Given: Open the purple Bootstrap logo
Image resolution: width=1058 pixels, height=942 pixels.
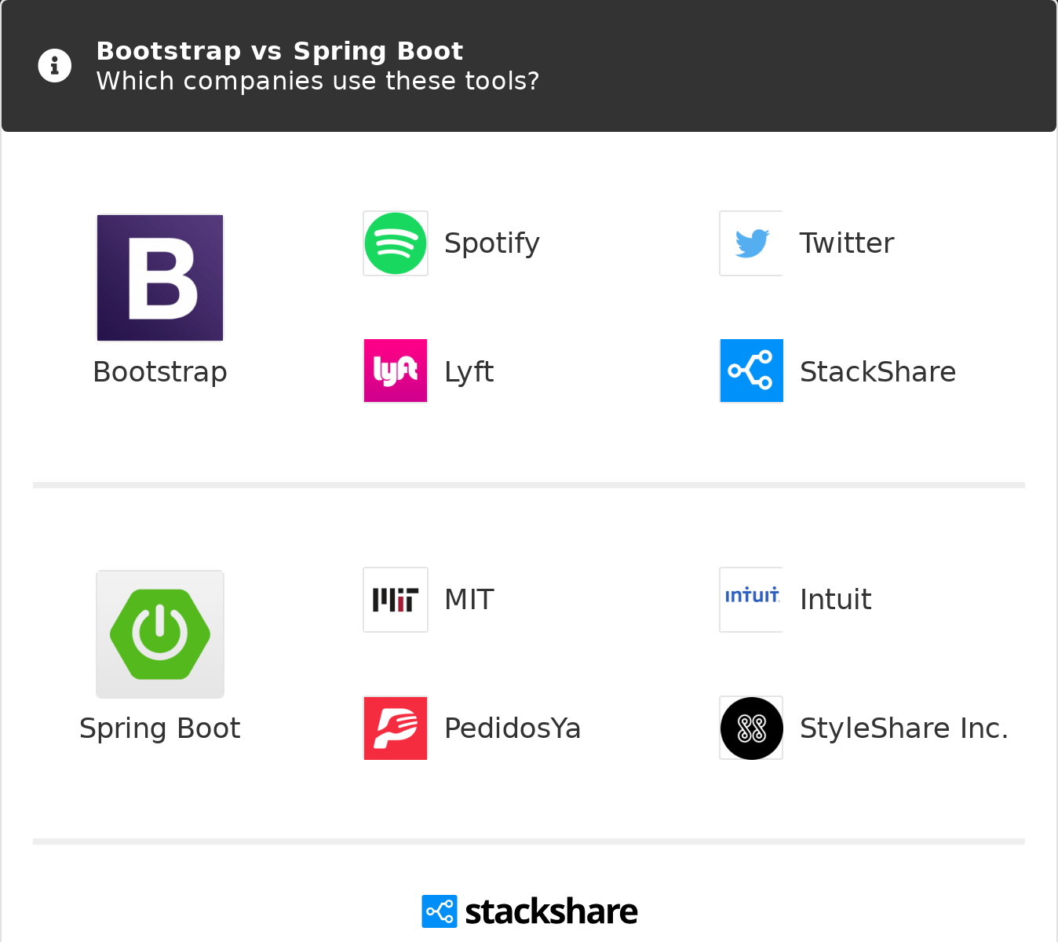Looking at the screenshot, I should coord(160,278).
